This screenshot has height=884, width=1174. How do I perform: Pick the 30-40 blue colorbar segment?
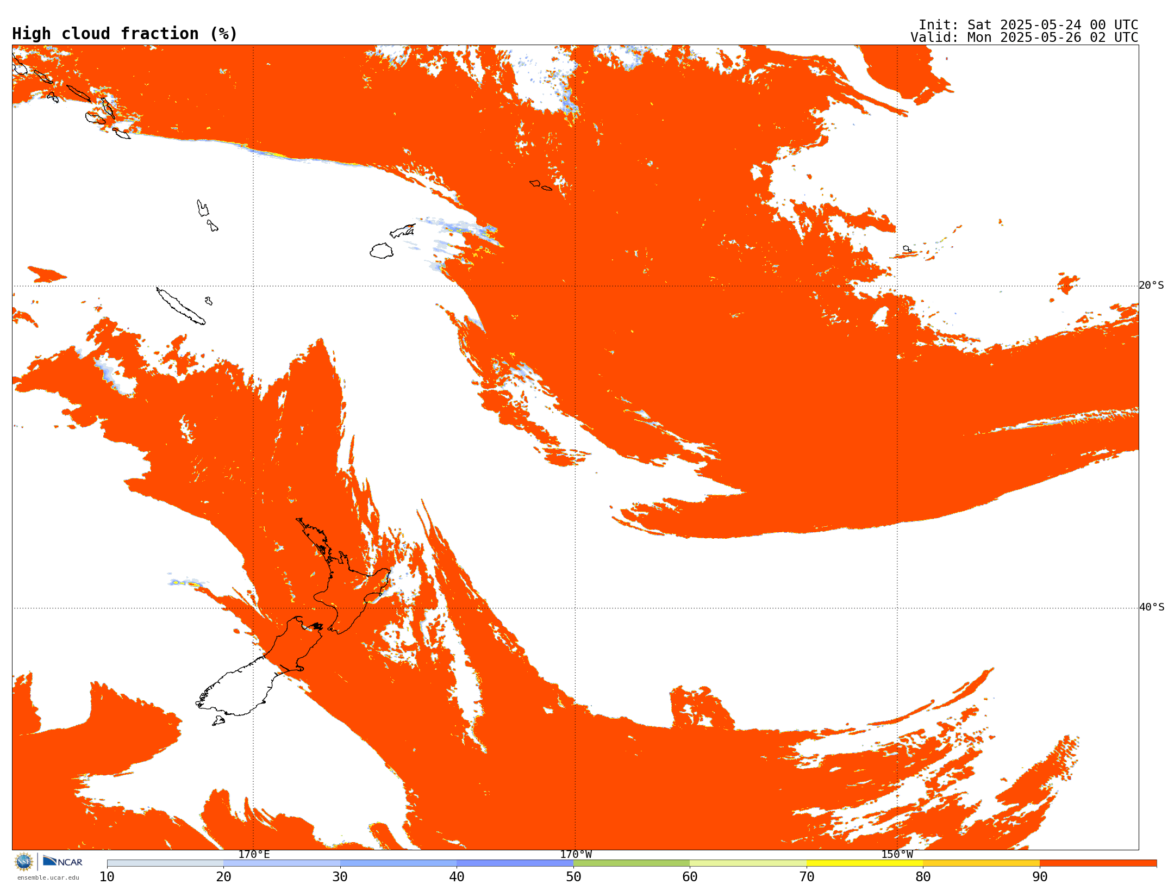point(398,863)
